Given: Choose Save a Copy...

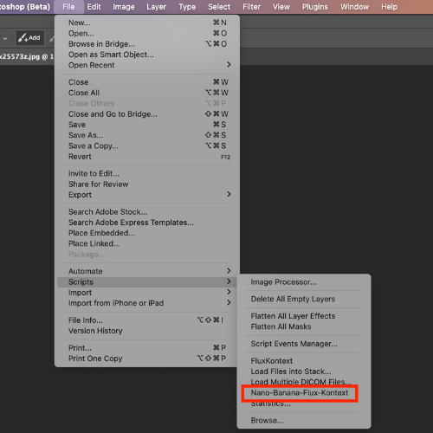Looking at the screenshot, I should [x=147, y=145].
